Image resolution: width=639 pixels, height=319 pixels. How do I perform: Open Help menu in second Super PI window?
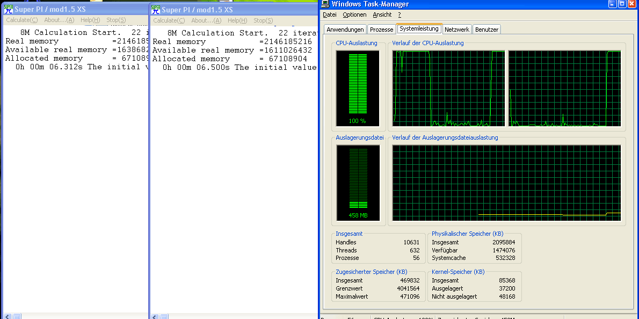[x=237, y=20]
